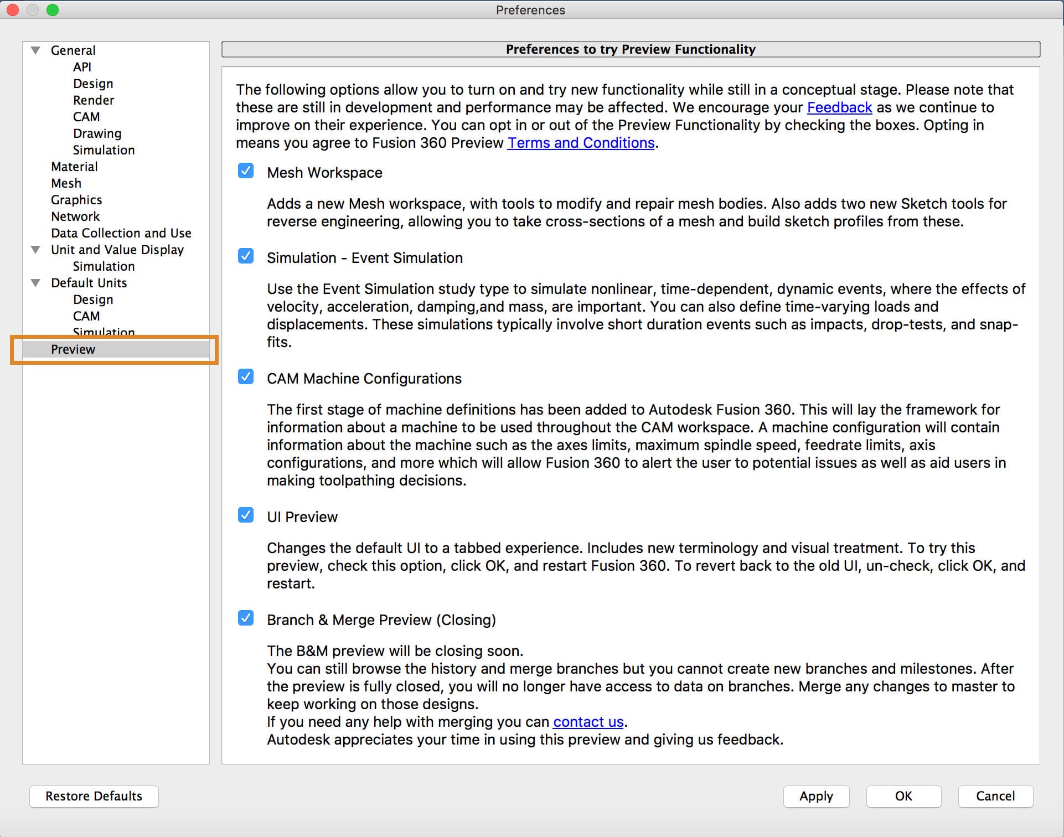Image resolution: width=1064 pixels, height=837 pixels.
Task: Select Design under General
Action: point(93,84)
